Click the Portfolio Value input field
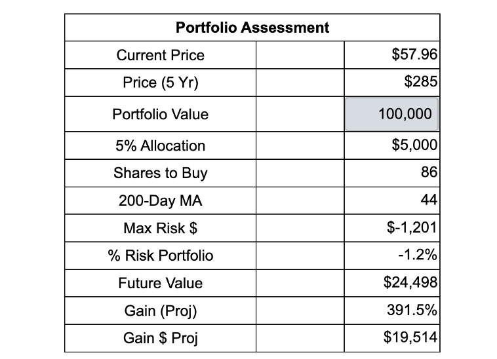The width and height of the screenshot is (497, 359). coord(392,114)
